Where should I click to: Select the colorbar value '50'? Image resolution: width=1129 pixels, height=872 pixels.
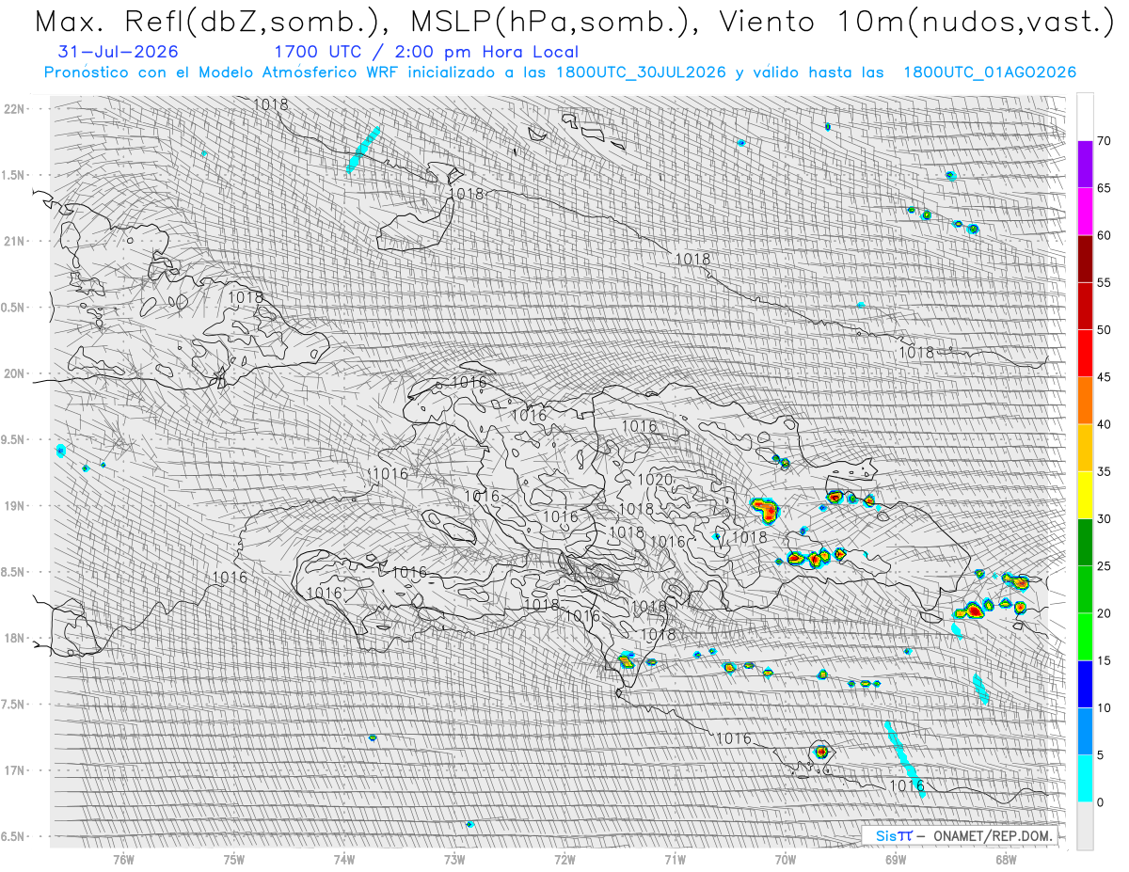tap(1104, 330)
